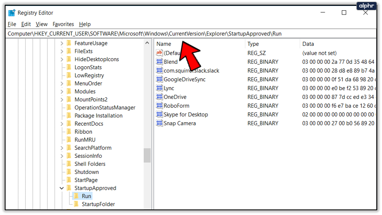Screen dimensions: 382x215
Task: Click the registry path address bar
Action: tap(191, 34)
